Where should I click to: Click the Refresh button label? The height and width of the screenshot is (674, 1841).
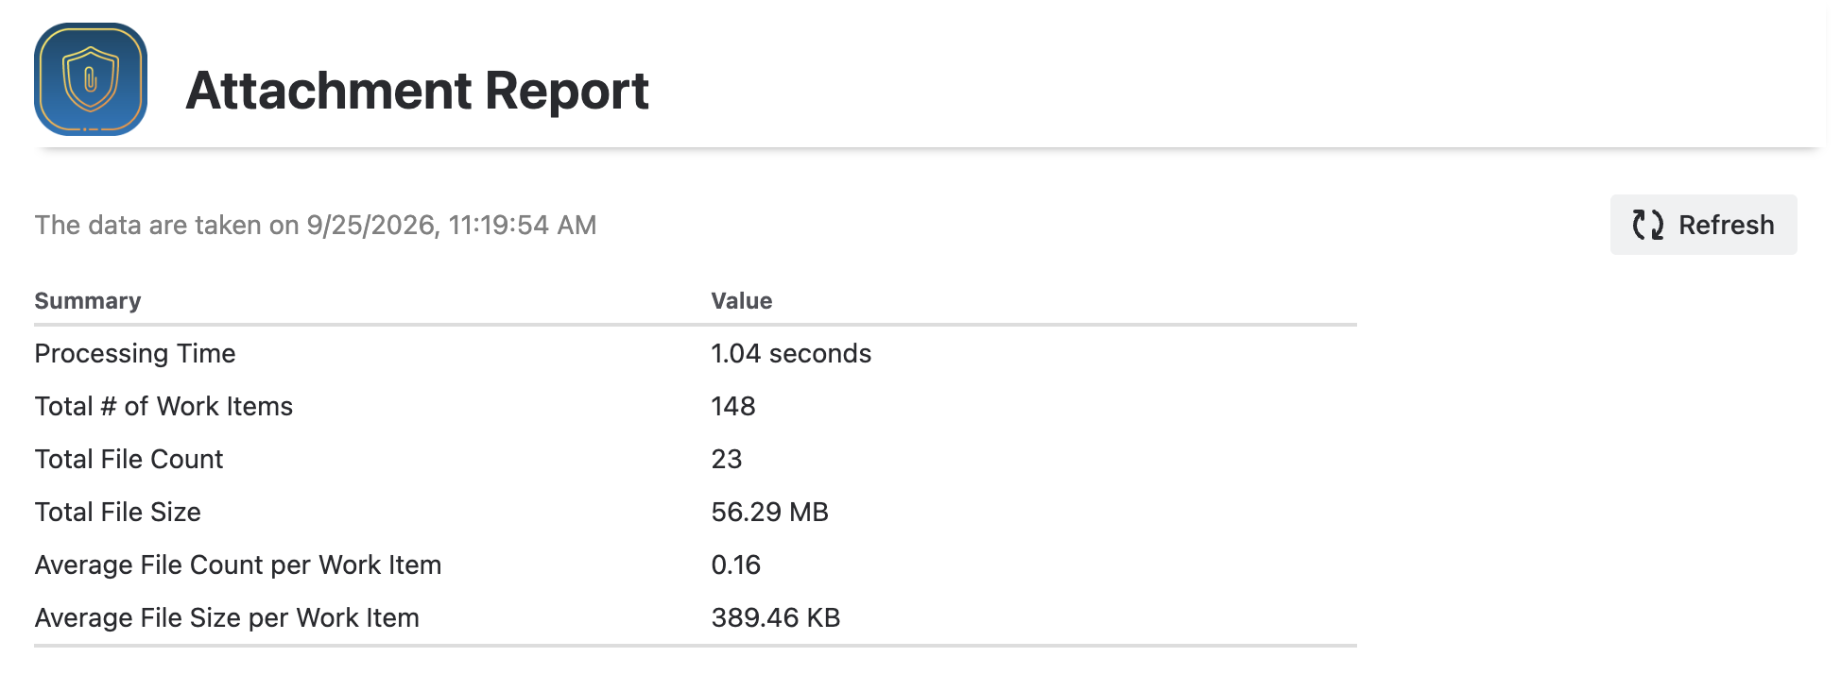pyautogui.click(x=1726, y=225)
